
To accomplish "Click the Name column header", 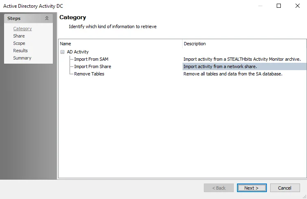I will click(x=120, y=44).
